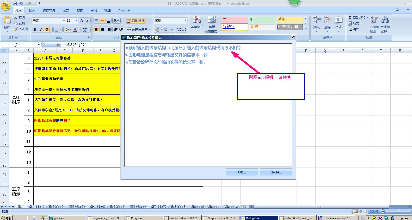The image size is (412, 220).
Task: Click Insert cells (插入) icon
Action: pyautogui.click(x=316, y=20)
